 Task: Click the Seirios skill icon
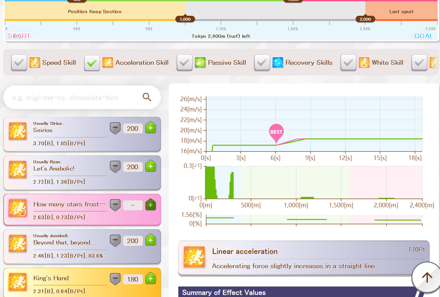tap(18, 131)
